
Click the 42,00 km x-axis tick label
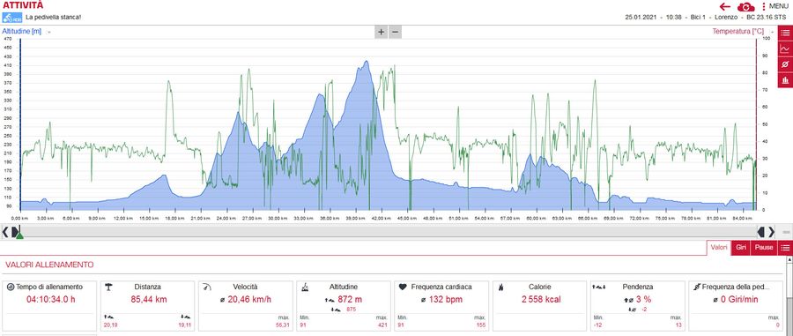pos(382,218)
